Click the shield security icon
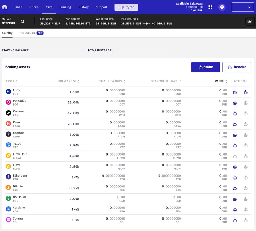The image size is (256, 231). click(x=222, y=7)
